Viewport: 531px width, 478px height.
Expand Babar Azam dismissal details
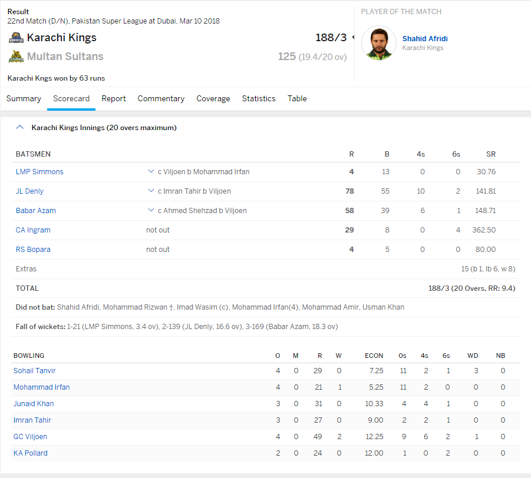151,211
